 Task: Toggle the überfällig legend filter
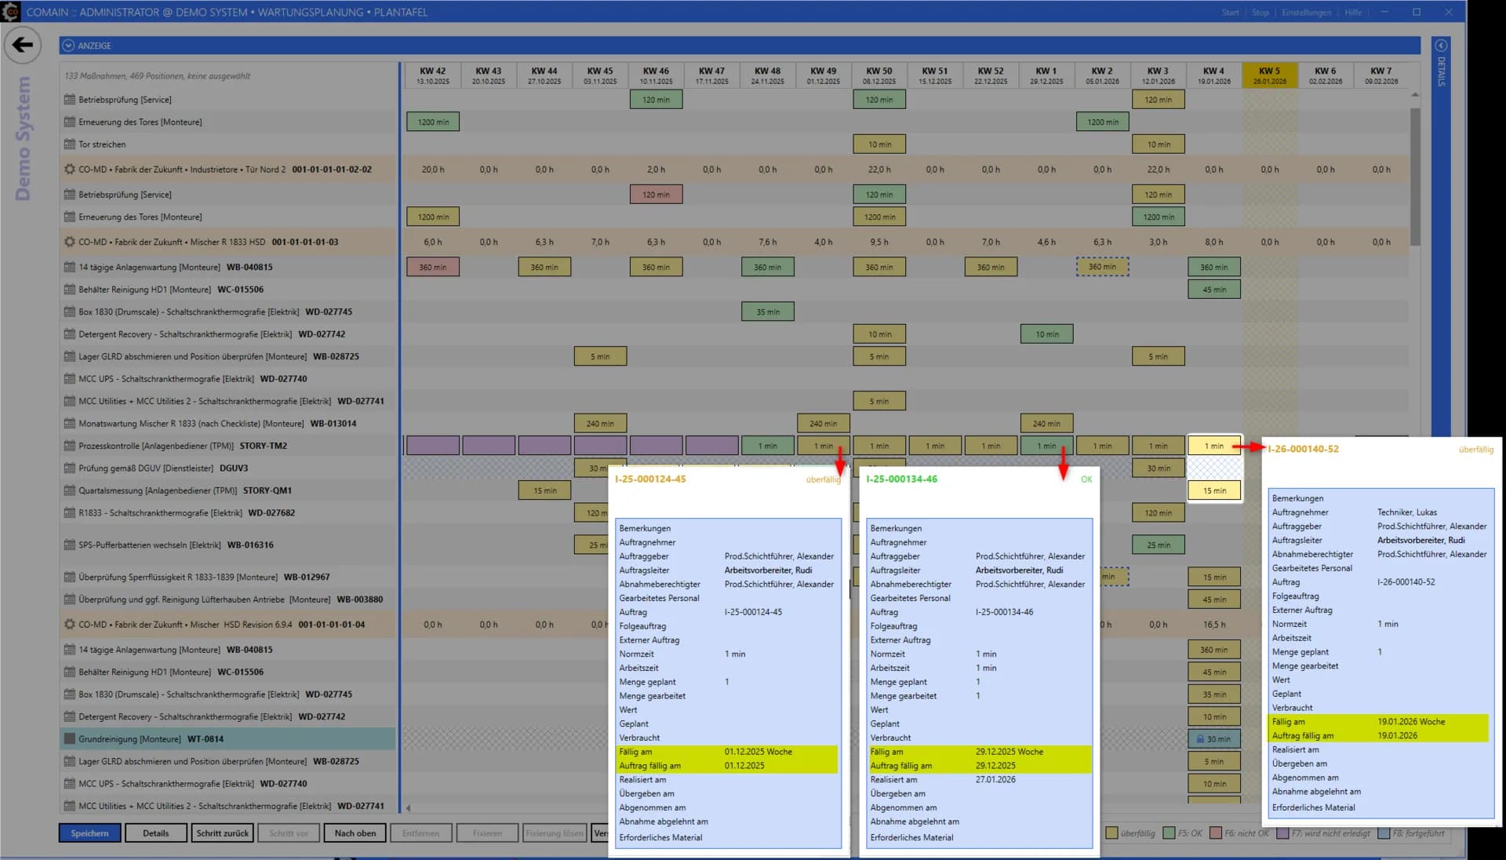coord(1113,833)
